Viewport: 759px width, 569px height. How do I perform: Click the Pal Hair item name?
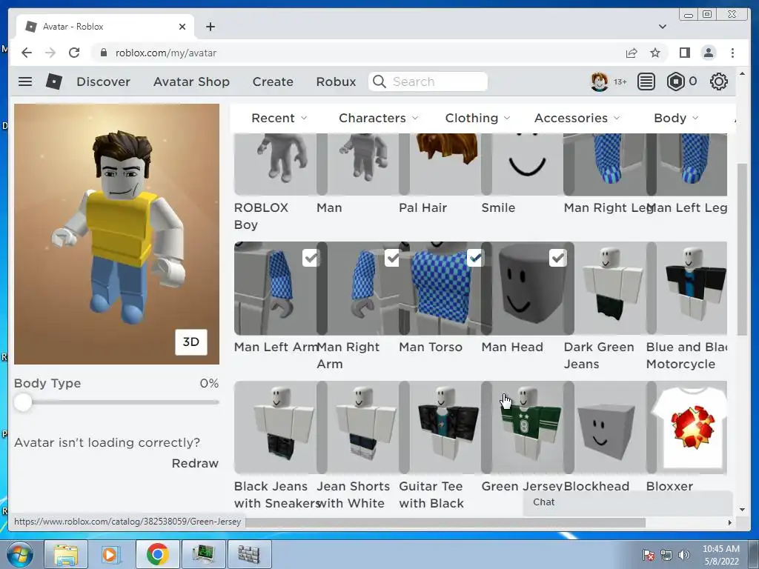422,207
